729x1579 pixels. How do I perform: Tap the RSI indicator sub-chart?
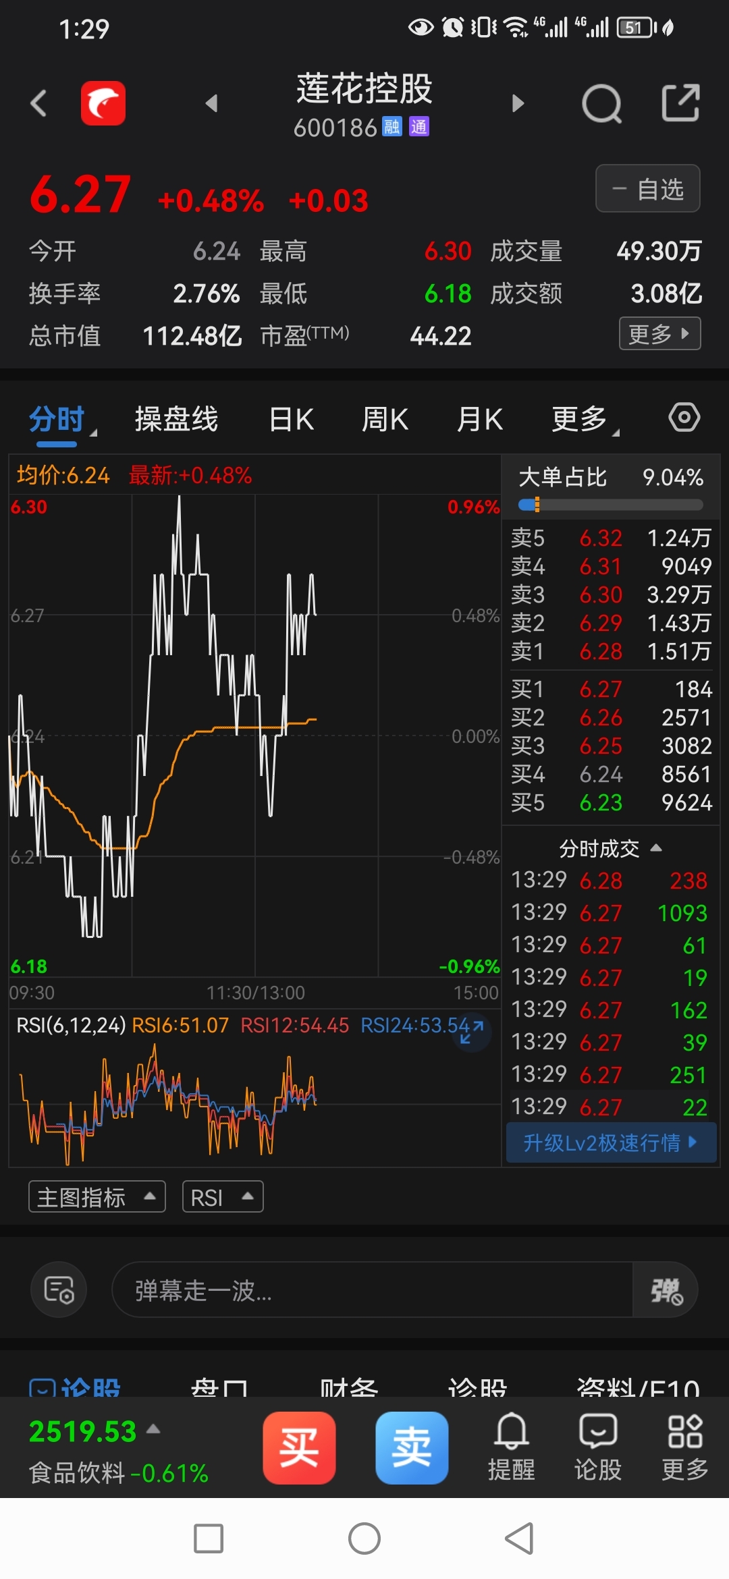tap(255, 1103)
